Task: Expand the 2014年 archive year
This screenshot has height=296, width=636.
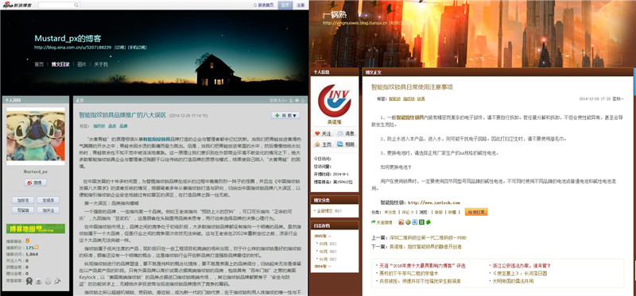Action: click(x=323, y=266)
